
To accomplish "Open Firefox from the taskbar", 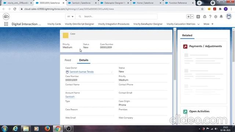I will point(47,129).
